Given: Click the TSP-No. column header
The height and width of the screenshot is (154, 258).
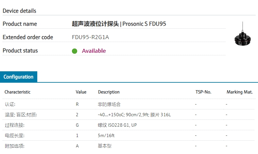Looking at the screenshot, I should click(x=203, y=92).
